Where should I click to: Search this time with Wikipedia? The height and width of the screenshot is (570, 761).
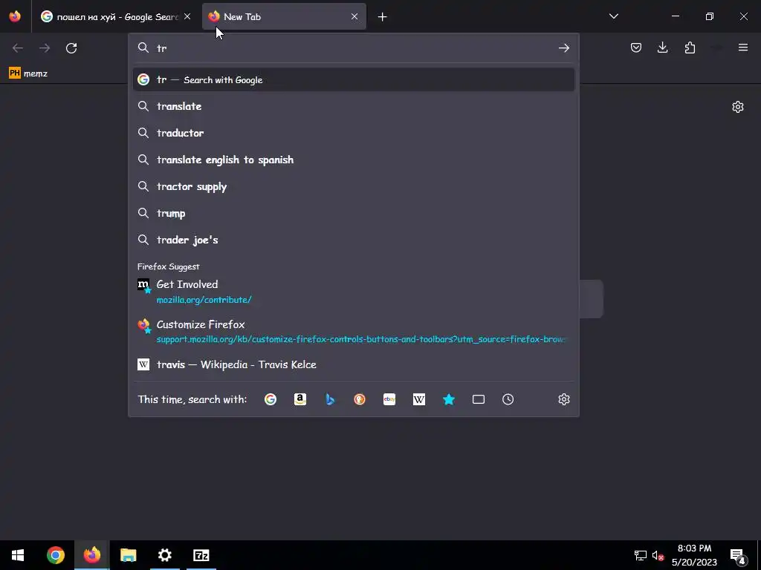419,399
